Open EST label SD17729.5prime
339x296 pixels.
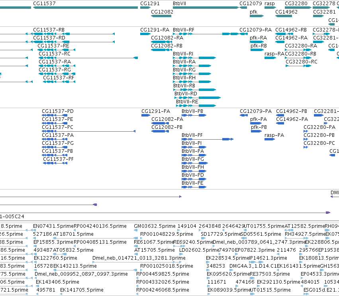221,234
